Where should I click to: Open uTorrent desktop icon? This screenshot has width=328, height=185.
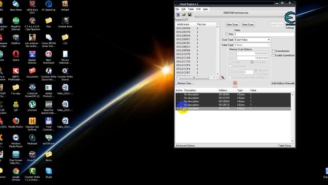coord(32,106)
